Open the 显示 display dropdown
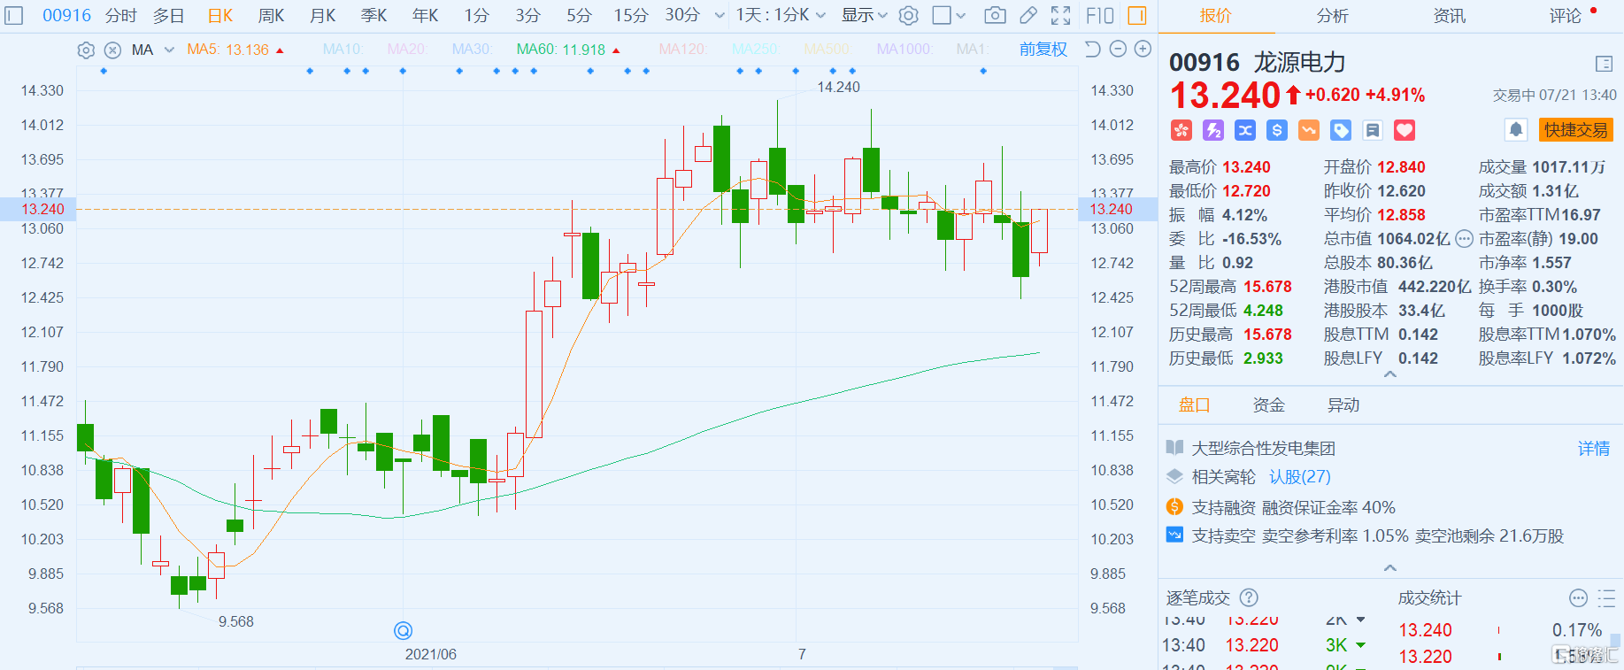 pos(864,15)
